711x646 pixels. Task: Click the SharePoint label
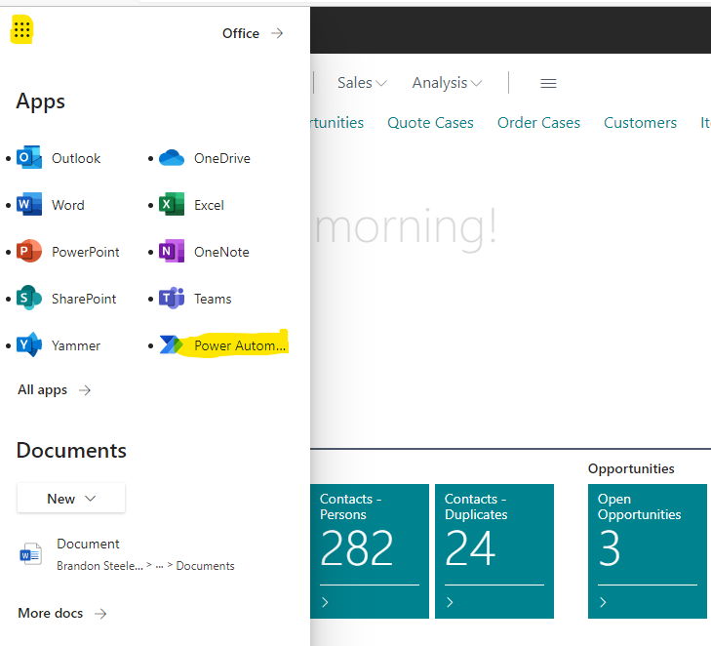point(84,298)
